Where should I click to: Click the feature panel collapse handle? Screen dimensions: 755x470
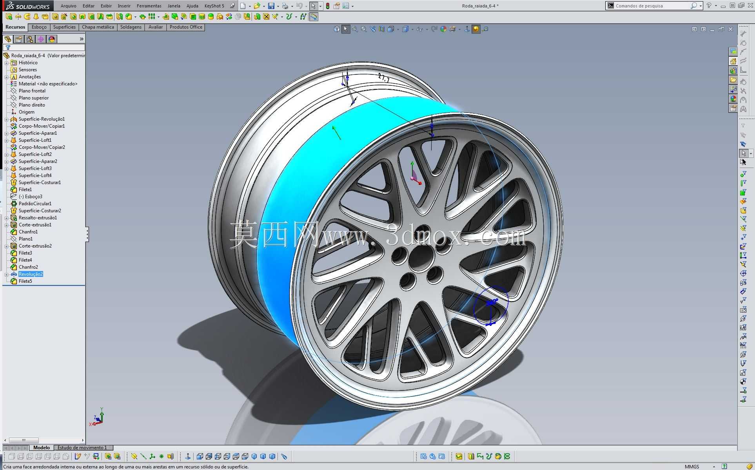87,235
